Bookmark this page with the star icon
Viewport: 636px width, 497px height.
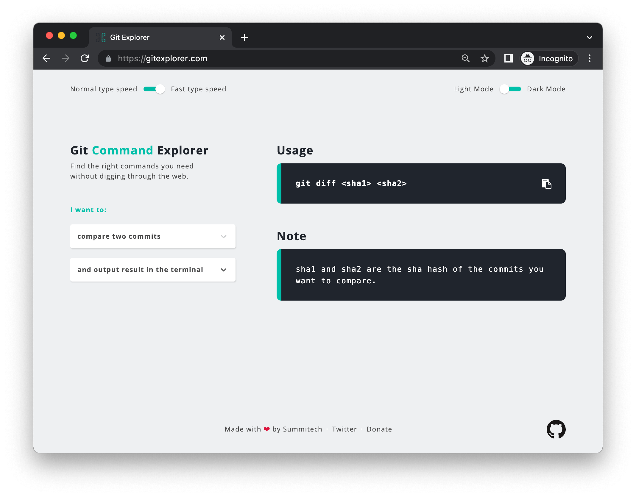tap(484, 58)
